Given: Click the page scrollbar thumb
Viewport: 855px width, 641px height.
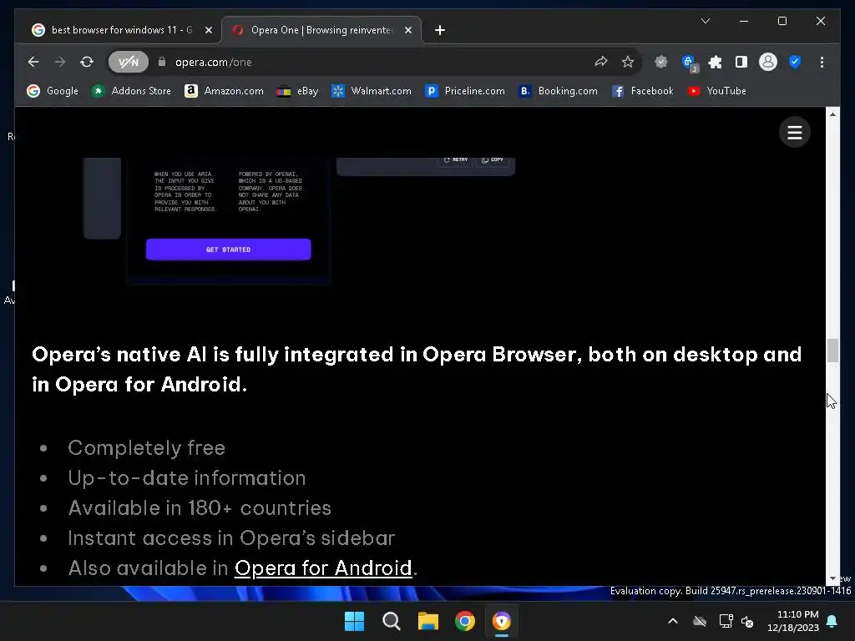Looking at the screenshot, I should [x=832, y=351].
